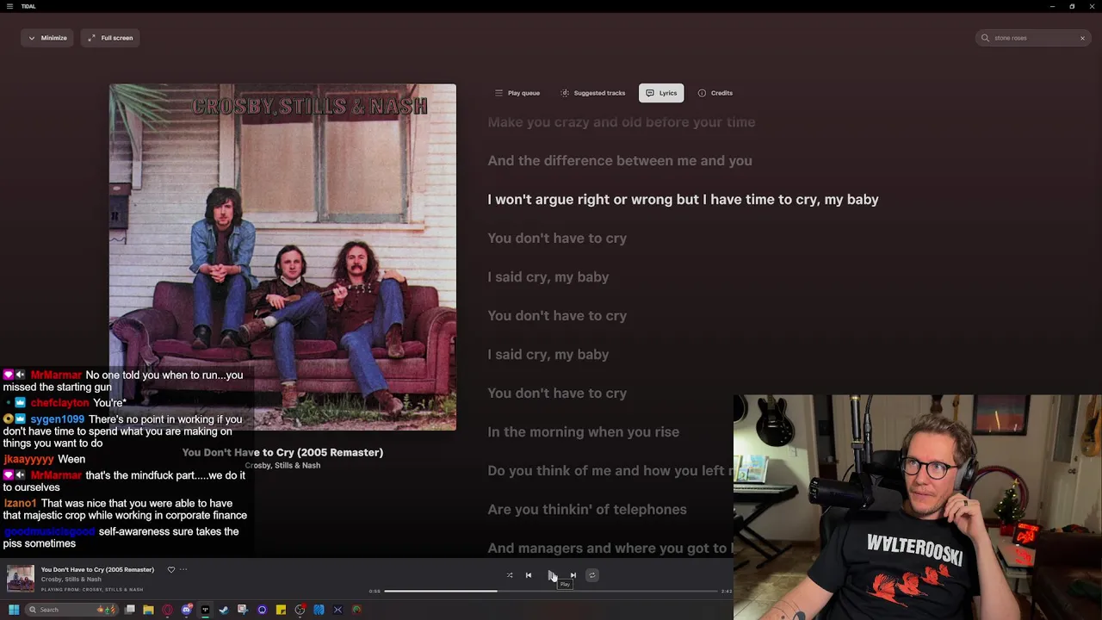This screenshot has height=620, width=1102.
Task: Open the yellow Sticky Notes taskbar icon
Action: click(281, 610)
